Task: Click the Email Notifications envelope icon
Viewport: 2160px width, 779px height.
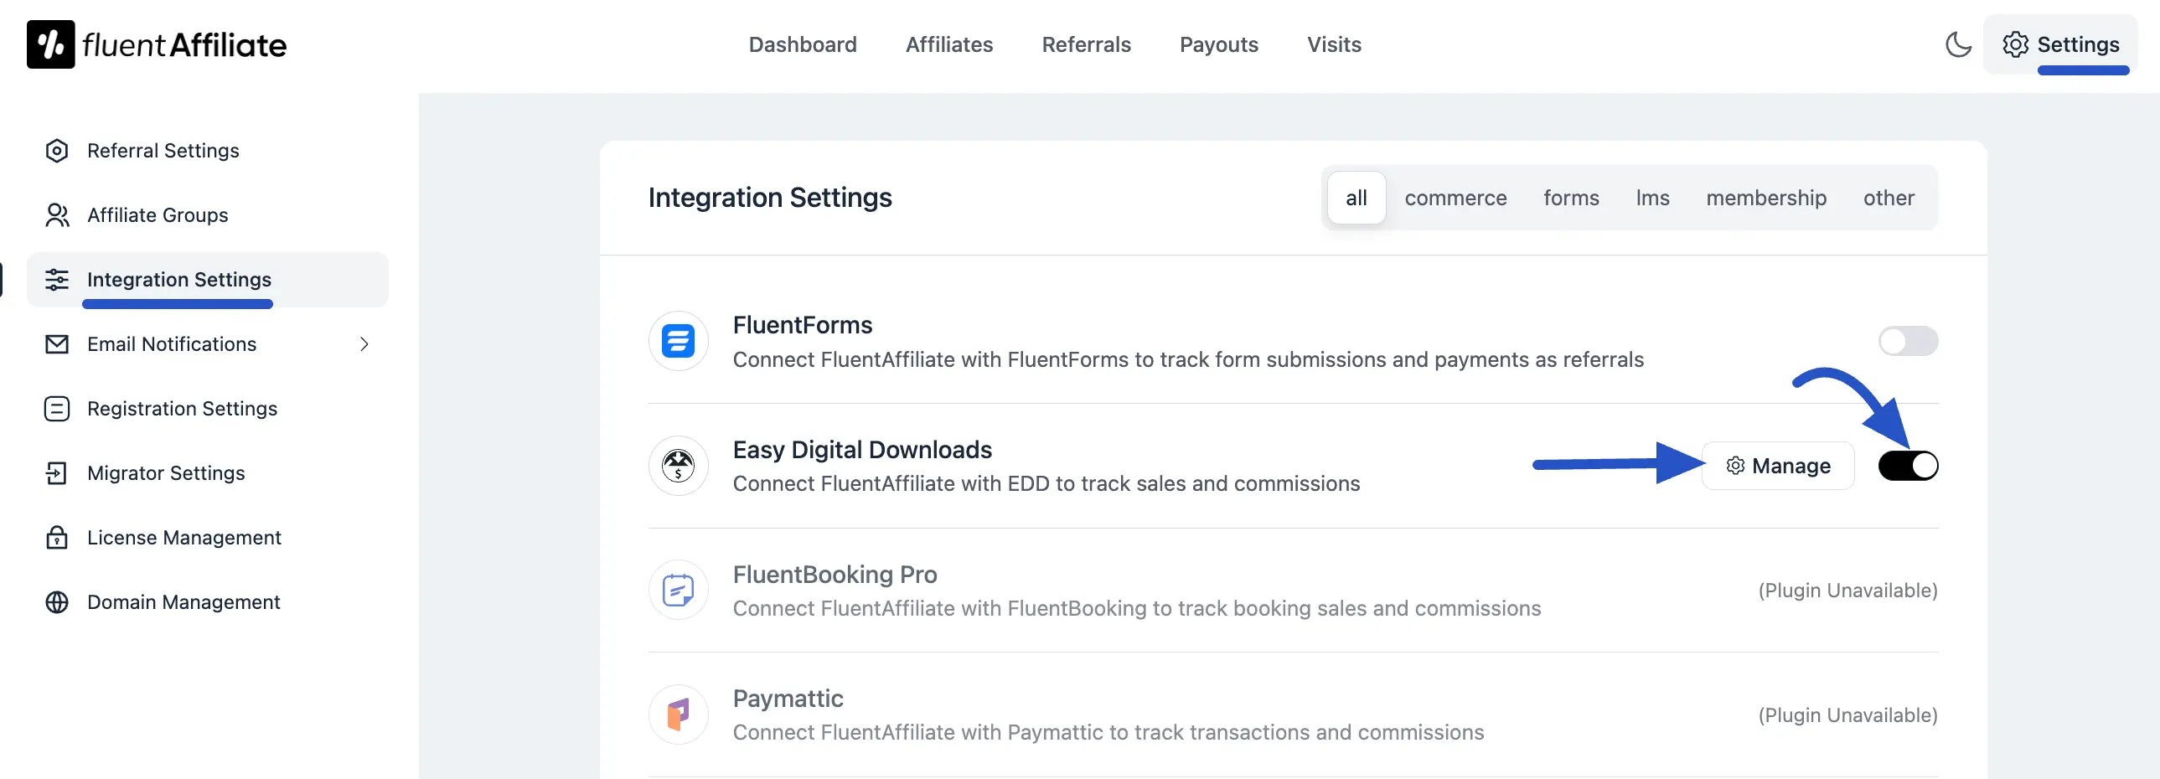Action: (56, 343)
